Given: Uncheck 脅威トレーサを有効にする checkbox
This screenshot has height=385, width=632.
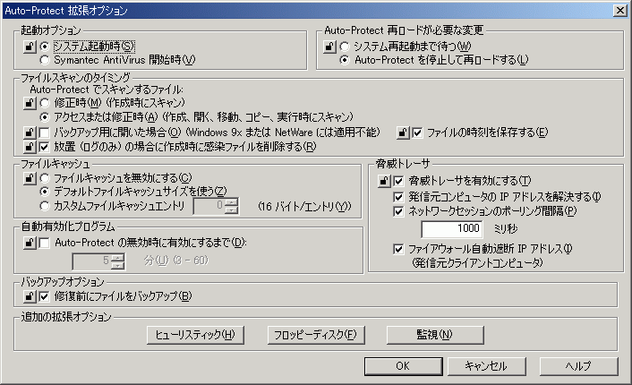Looking at the screenshot, I should tap(398, 181).
